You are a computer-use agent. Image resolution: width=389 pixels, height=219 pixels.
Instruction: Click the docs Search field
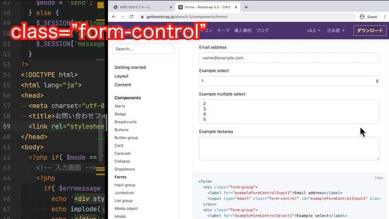pos(143,49)
